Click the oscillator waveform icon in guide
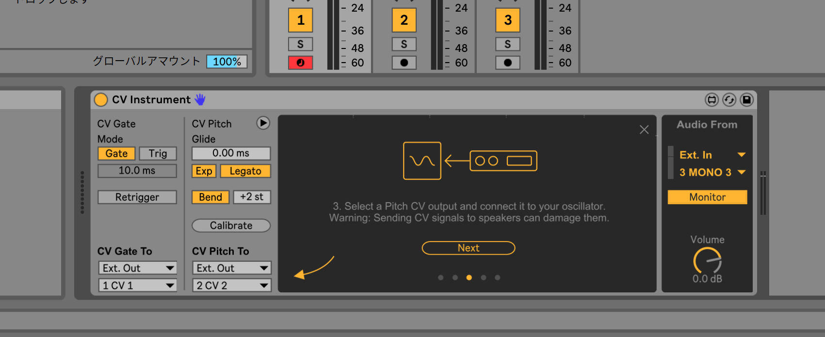 (422, 160)
